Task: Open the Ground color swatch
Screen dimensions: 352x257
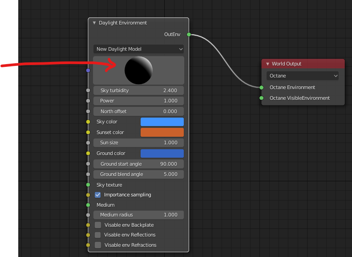Action: click(x=162, y=153)
